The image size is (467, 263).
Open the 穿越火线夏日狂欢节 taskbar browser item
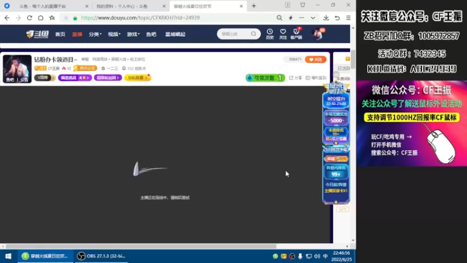pyautogui.click(x=46, y=256)
